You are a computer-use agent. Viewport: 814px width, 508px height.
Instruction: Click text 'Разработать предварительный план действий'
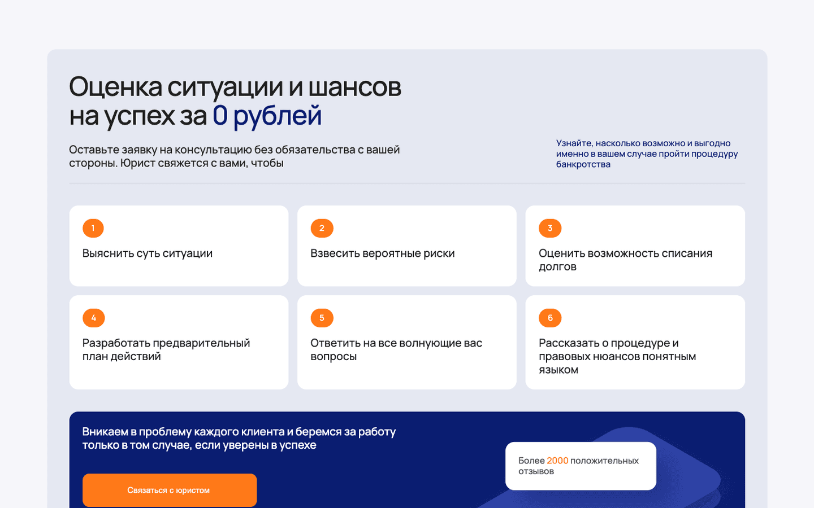[x=166, y=350]
